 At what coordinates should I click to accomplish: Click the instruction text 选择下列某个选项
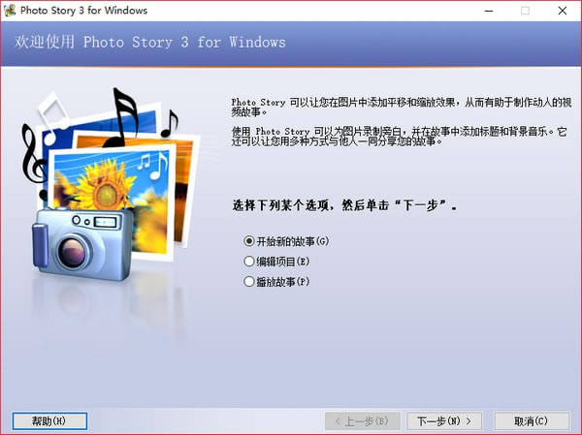click(344, 204)
